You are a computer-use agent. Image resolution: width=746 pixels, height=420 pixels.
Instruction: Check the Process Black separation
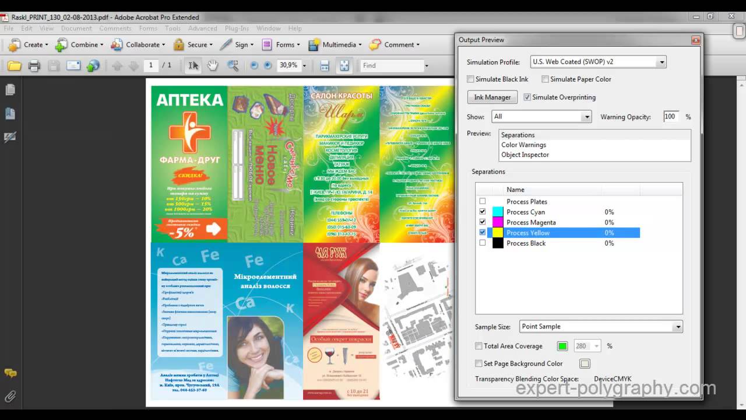[482, 243]
